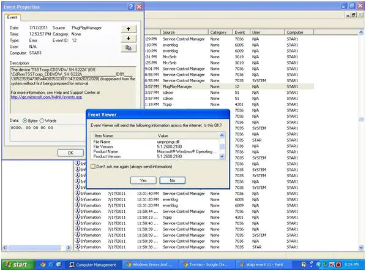Select the File Name umpnpmgr.dll row
The height and width of the screenshot is (271, 366).
tap(155, 142)
